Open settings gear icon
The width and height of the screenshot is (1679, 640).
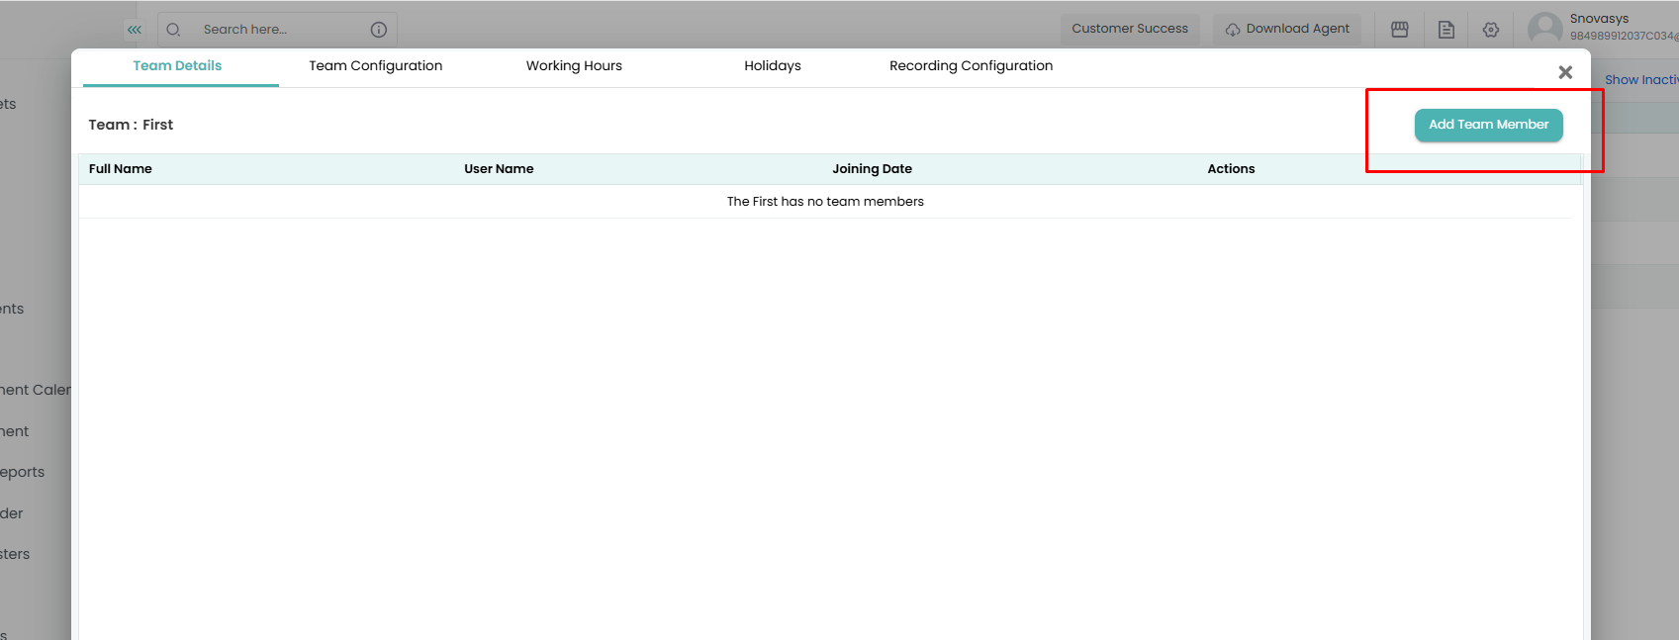pyautogui.click(x=1491, y=30)
